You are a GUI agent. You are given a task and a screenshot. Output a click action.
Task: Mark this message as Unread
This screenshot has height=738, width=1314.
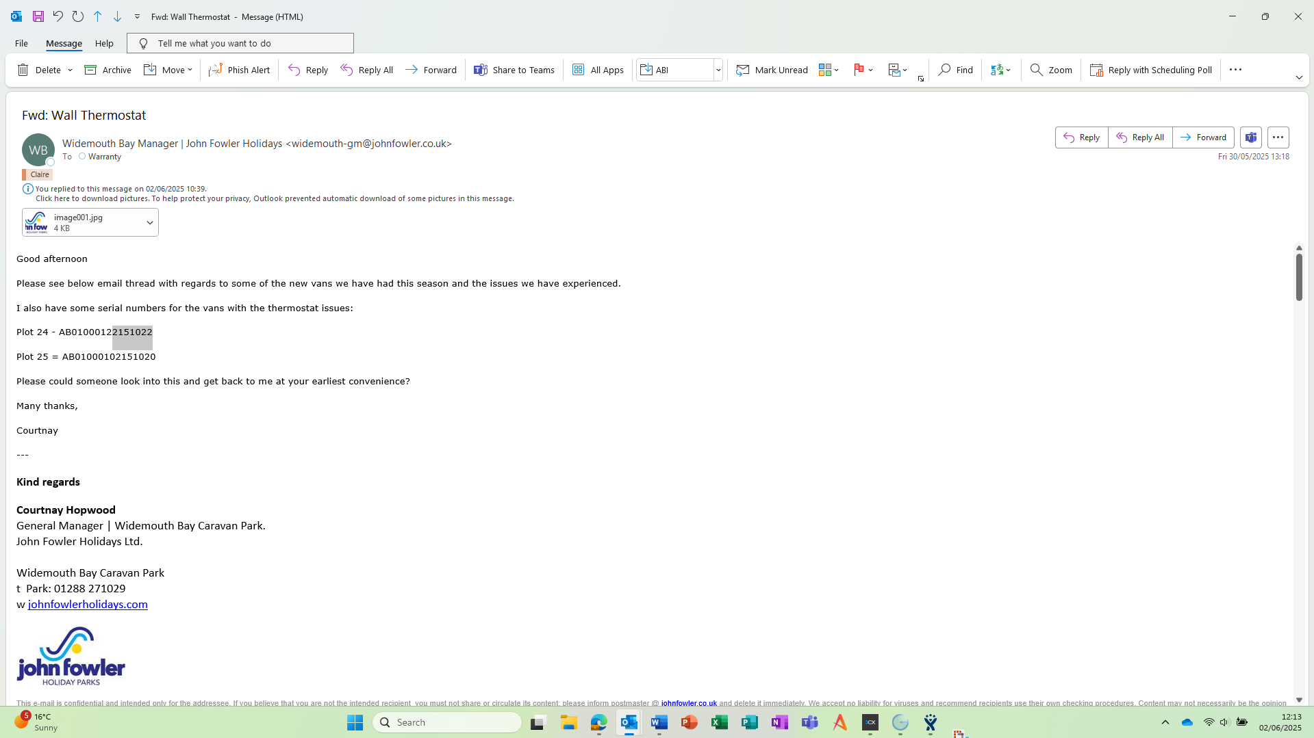(x=772, y=70)
